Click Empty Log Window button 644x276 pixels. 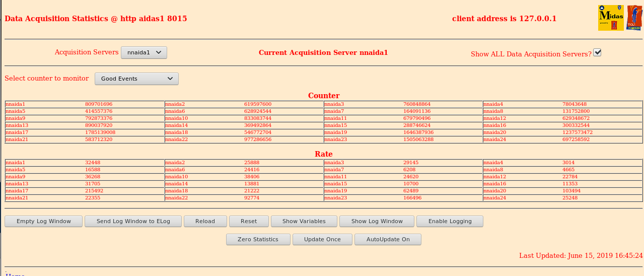tap(44, 221)
